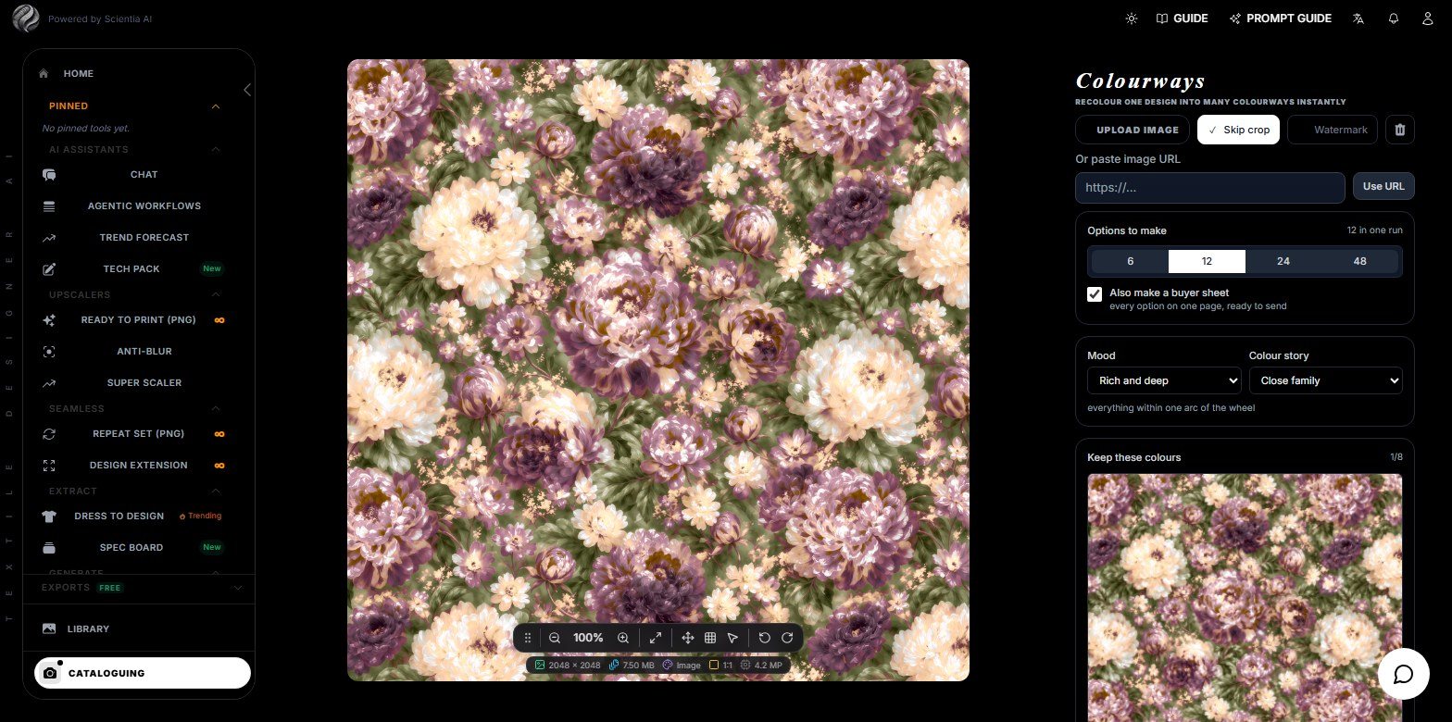Open the support chat bubble
Viewport: 1452px width, 722px height.
click(x=1403, y=673)
